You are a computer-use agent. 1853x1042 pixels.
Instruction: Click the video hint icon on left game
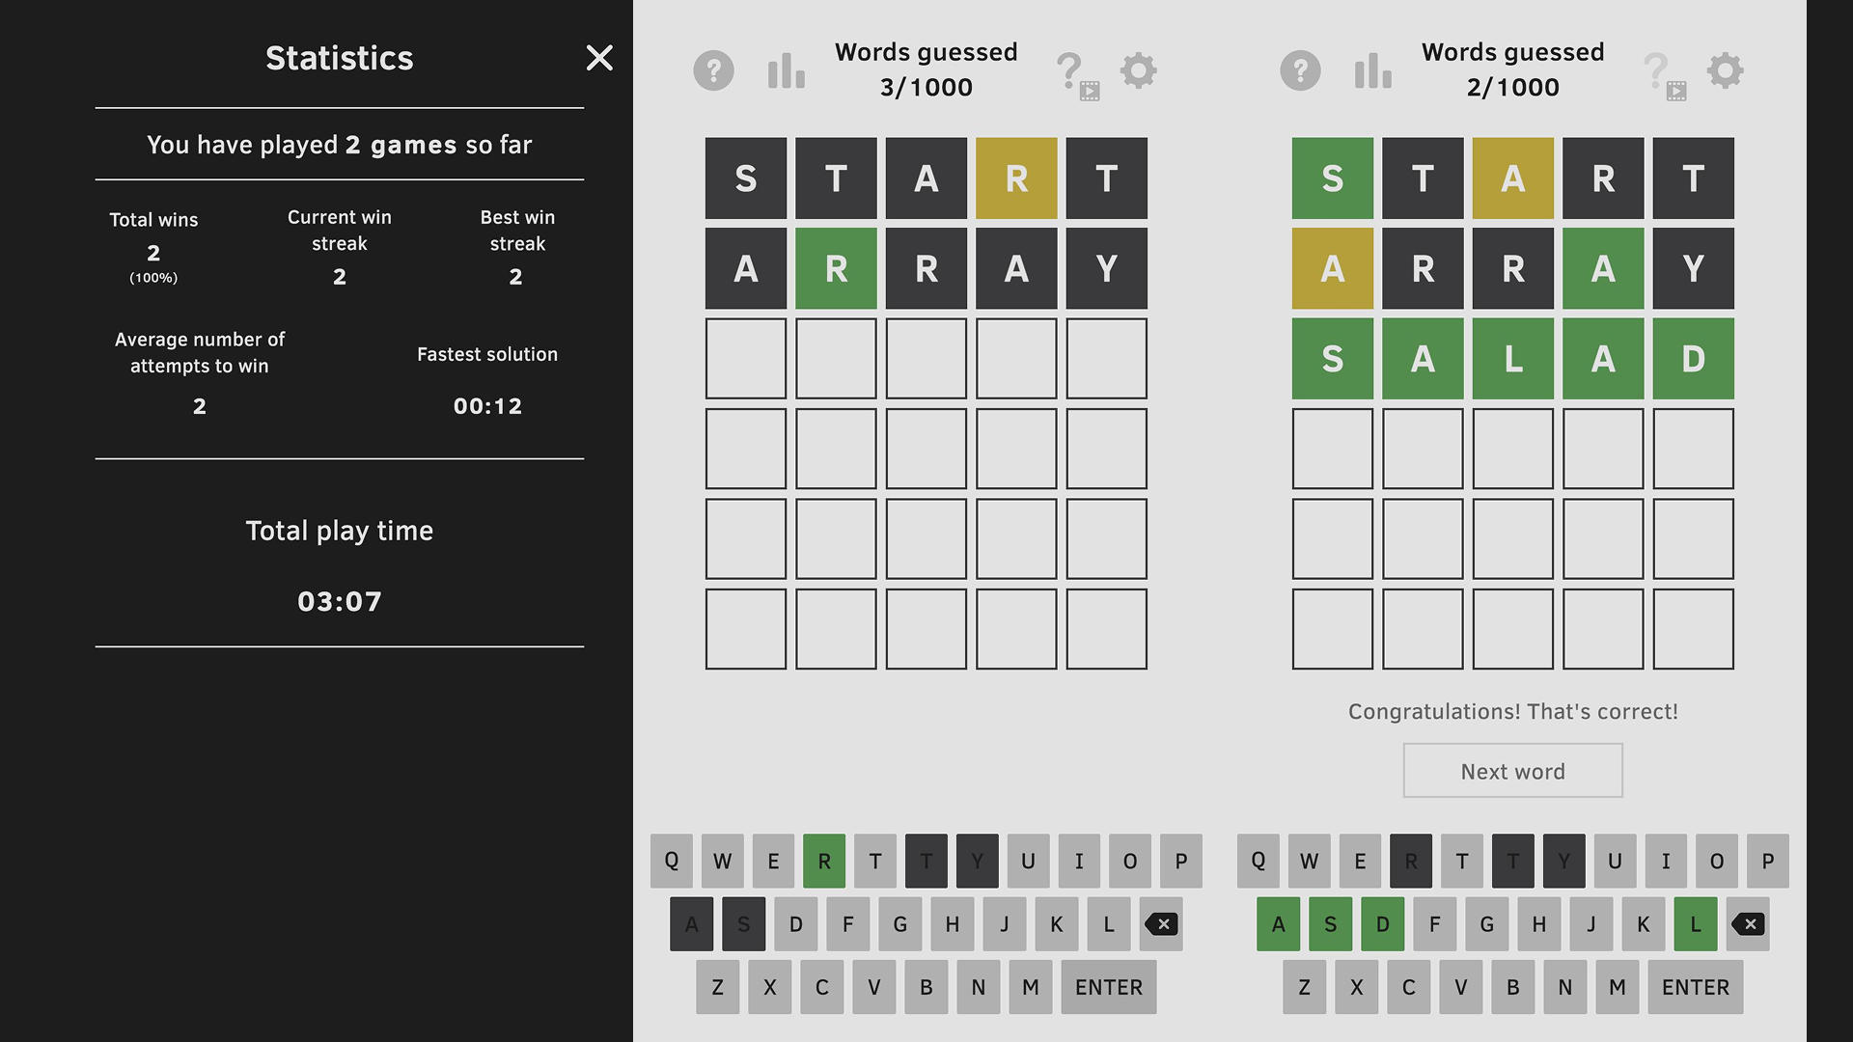click(x=1077, y=75)
